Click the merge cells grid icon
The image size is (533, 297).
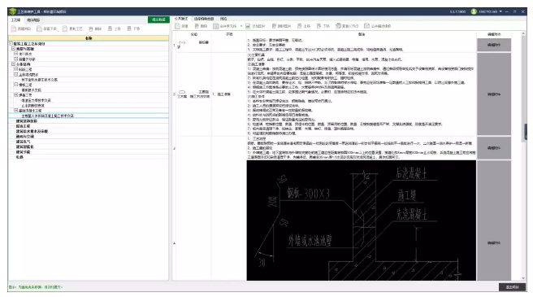216,26
